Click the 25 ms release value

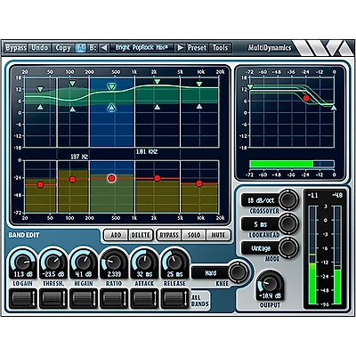[174, 274]
